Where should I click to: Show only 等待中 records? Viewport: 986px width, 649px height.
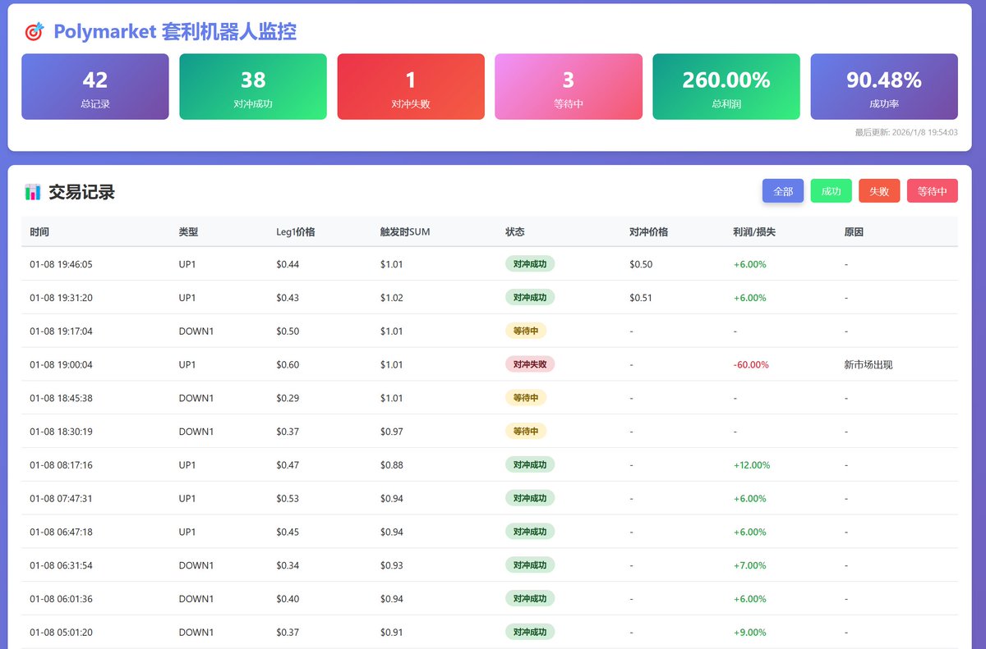pyautogui.click(x=933, y=191)
